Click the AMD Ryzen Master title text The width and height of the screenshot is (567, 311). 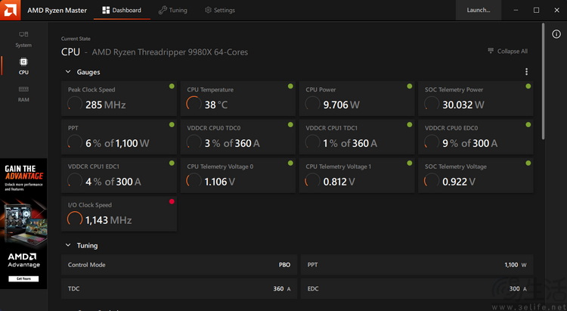57,10
